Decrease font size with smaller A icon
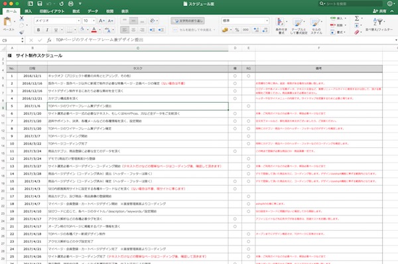This screenshot has width=398, height=264. (110, 21)
